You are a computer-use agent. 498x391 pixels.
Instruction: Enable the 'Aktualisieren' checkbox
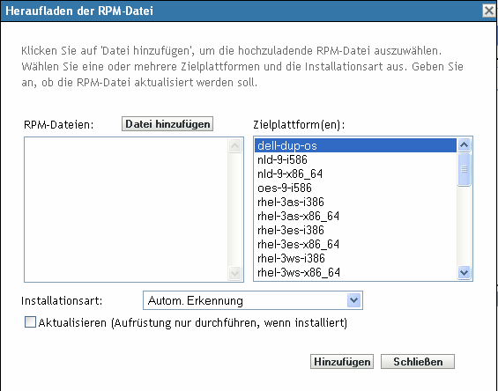(31, 322)
